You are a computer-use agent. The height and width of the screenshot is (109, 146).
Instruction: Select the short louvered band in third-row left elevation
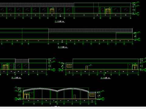22,61
